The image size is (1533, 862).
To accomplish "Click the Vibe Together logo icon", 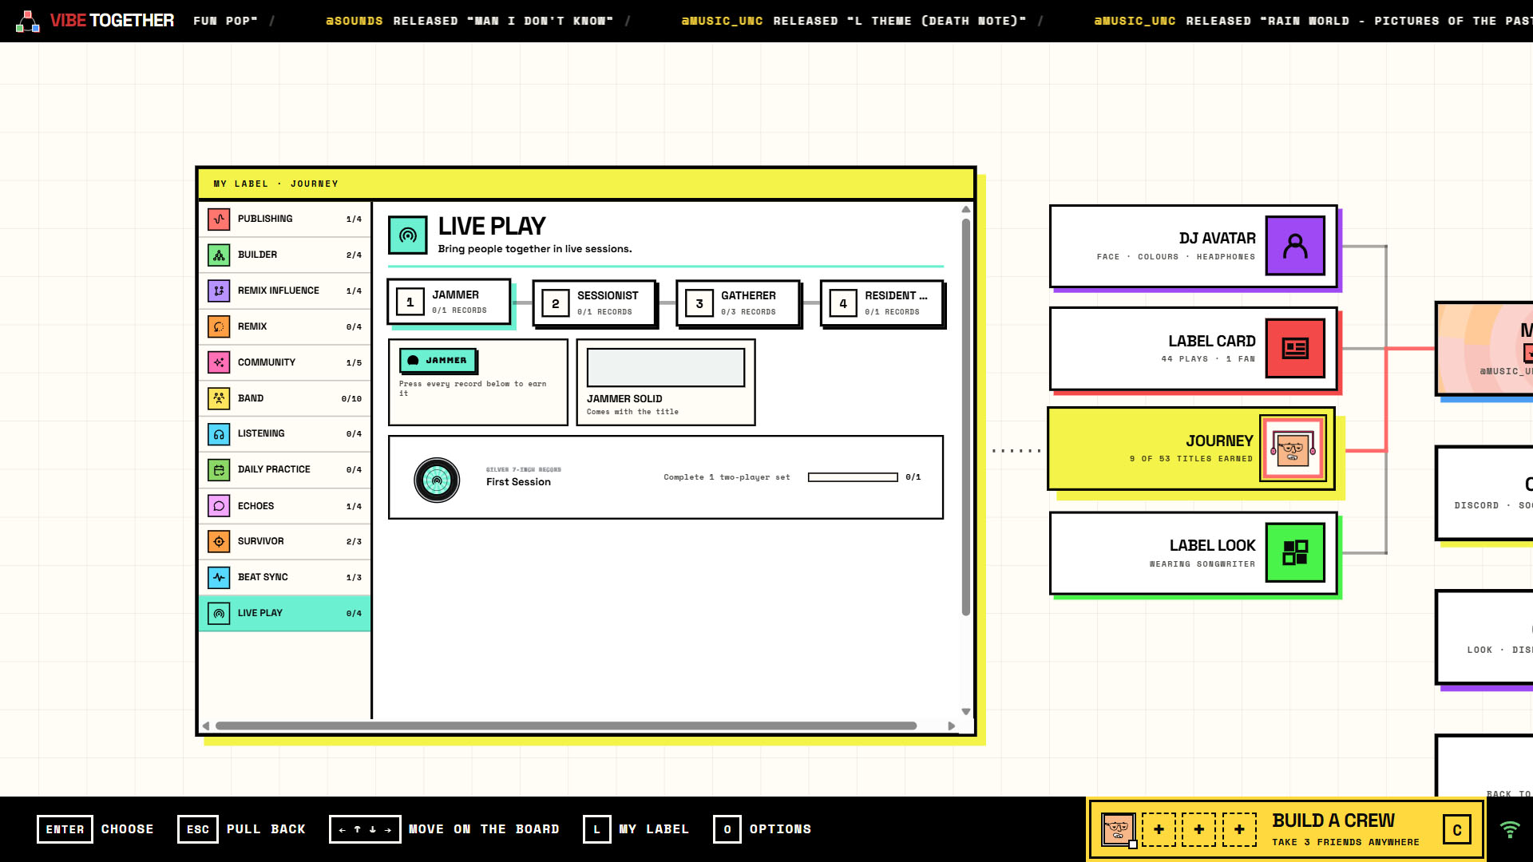I will click(28, 21).
